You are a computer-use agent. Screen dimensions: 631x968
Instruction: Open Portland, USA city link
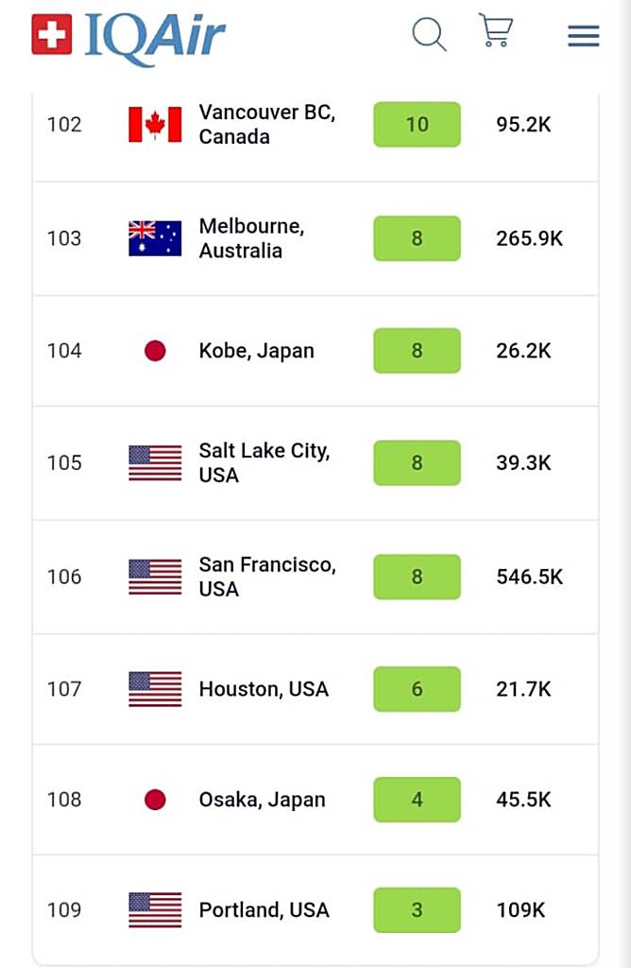click(264, 910)
